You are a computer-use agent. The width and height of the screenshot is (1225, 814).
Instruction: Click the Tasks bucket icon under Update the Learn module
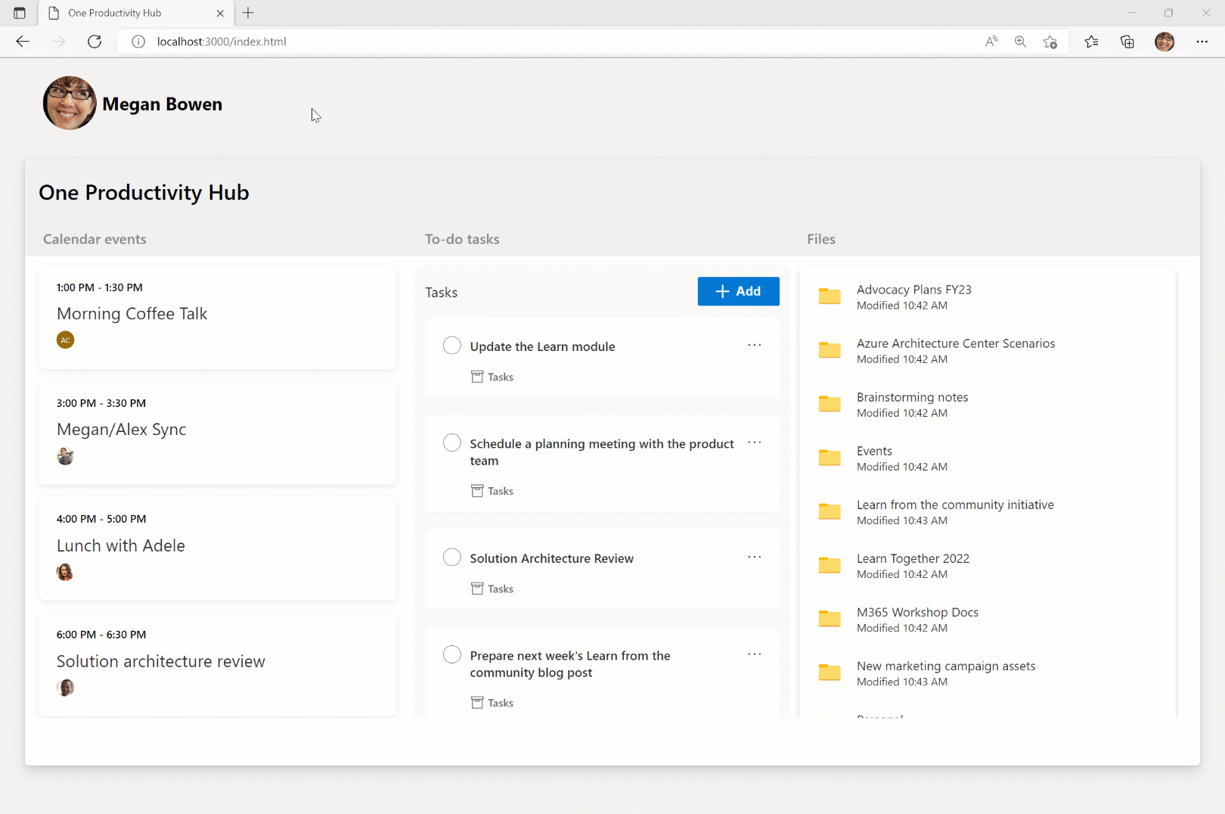pyautogui.click(x=476, y=376)
